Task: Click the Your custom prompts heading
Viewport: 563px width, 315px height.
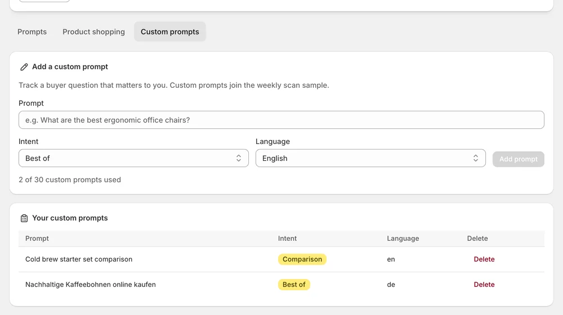Action: tap(70, 218)
